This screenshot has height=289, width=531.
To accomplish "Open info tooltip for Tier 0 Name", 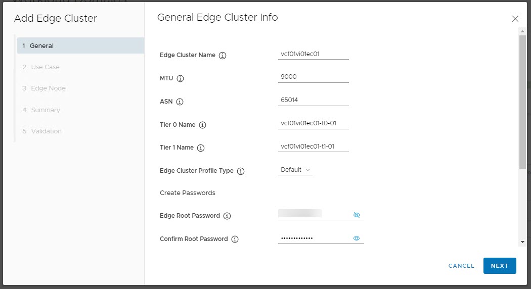I will click(x=203, y=125).
